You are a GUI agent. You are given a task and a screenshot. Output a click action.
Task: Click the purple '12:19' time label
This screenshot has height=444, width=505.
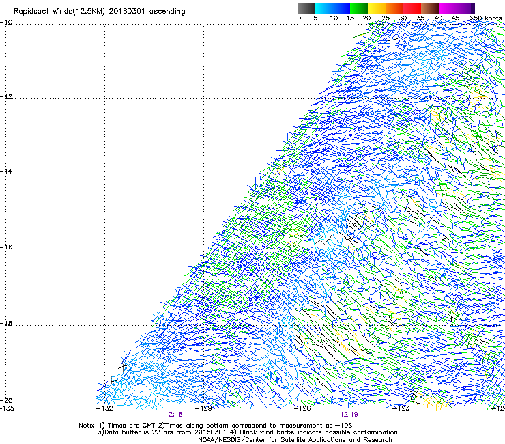[x=349, y=415]
